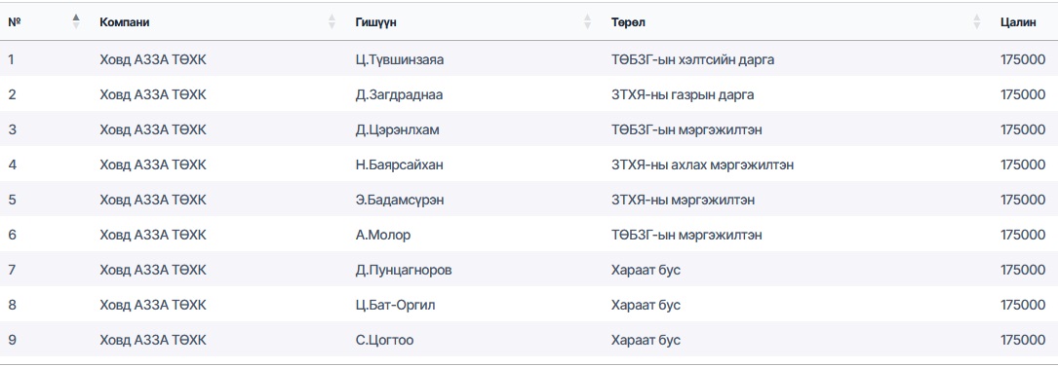Click ЗТХЯ-ны ахлах мэргэжилтэн cell
Image resolution: width=1058 pixels, height=367 pixels.
702,165
